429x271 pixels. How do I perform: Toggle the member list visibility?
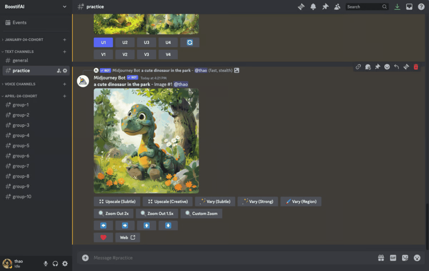[x=337, y=7]
